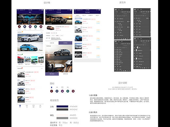The image size is (170, 127).
Task: Tap 'more' link beside the red-heart cars header
Action: [x=42, y=68]
